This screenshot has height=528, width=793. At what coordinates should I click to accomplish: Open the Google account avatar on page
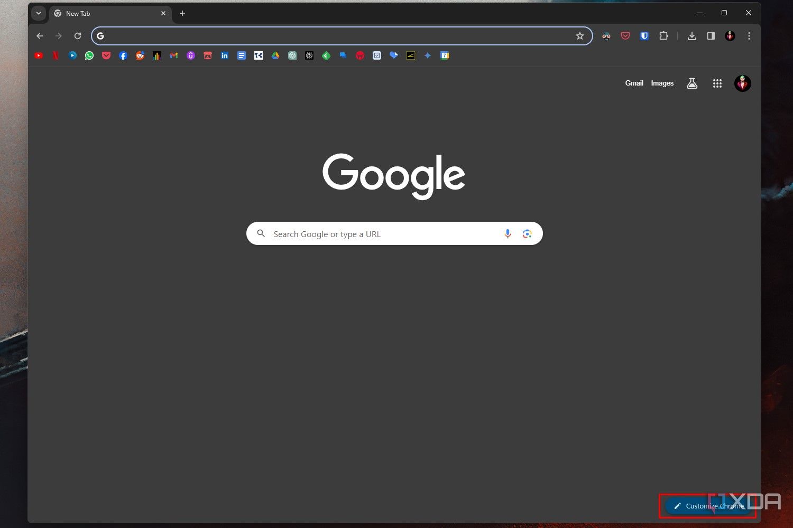743,83
